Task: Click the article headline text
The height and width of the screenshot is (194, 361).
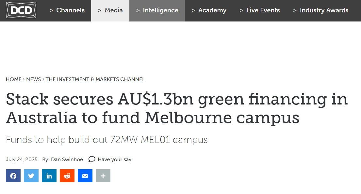Action: [176, 108]
